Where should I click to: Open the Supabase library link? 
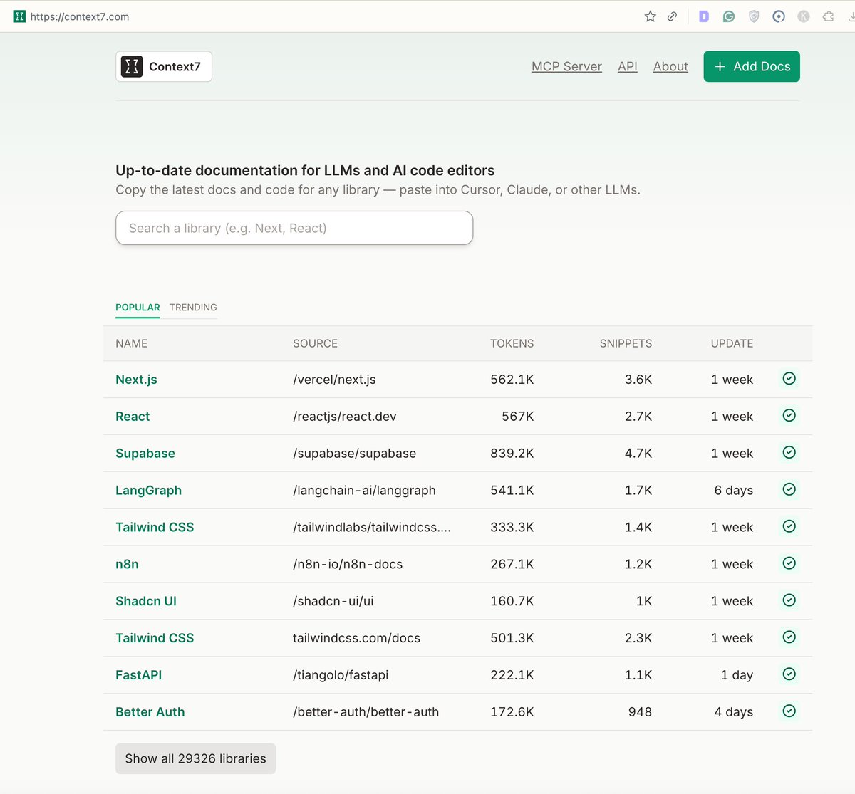pos(145,454)
